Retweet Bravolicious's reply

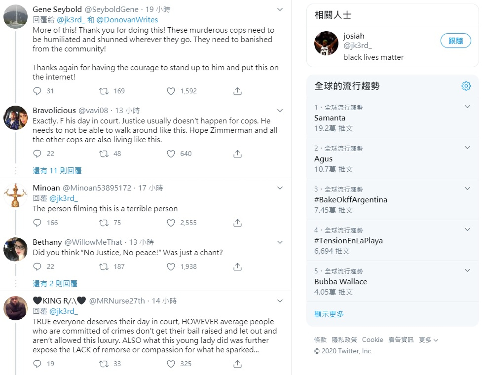click(x=104, y=154)
